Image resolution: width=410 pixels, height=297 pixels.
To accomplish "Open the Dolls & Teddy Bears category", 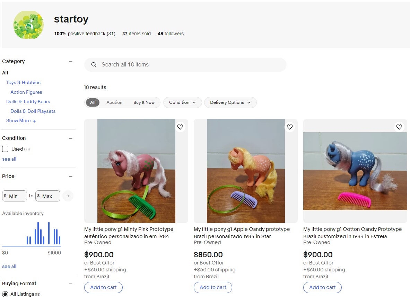I will point(28,101).
